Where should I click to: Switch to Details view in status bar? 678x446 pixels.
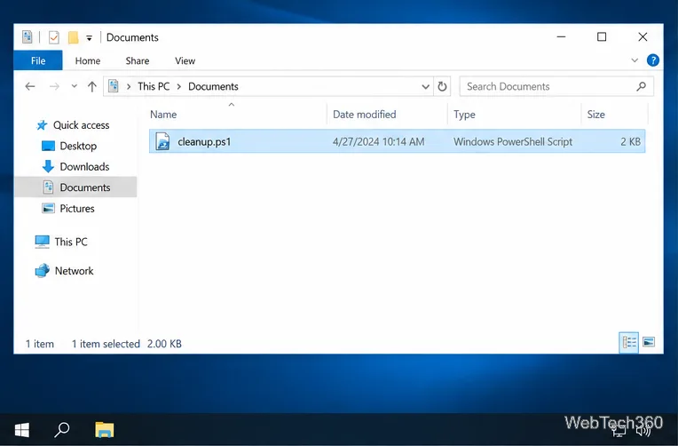click(629, 343)
